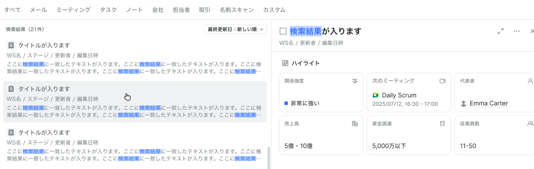The image size is (534, 169).
Task: Click the ハイライト section heading
Action: point(306,63)
